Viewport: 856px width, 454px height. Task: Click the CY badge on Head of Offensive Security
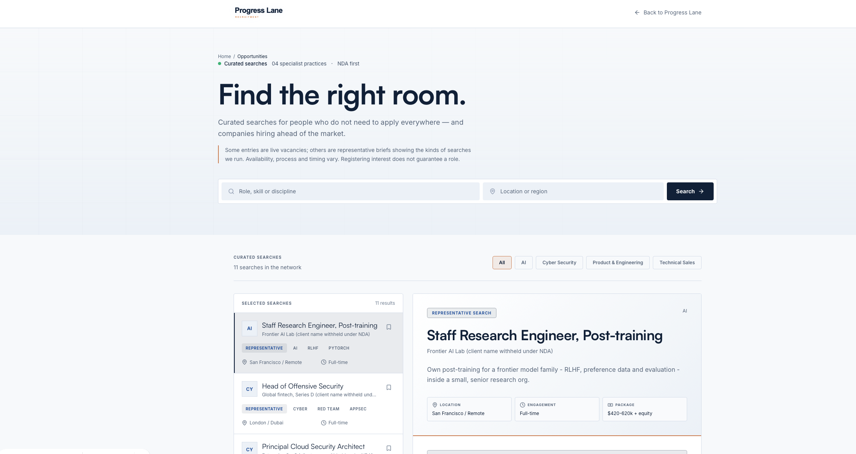[250, 389]
